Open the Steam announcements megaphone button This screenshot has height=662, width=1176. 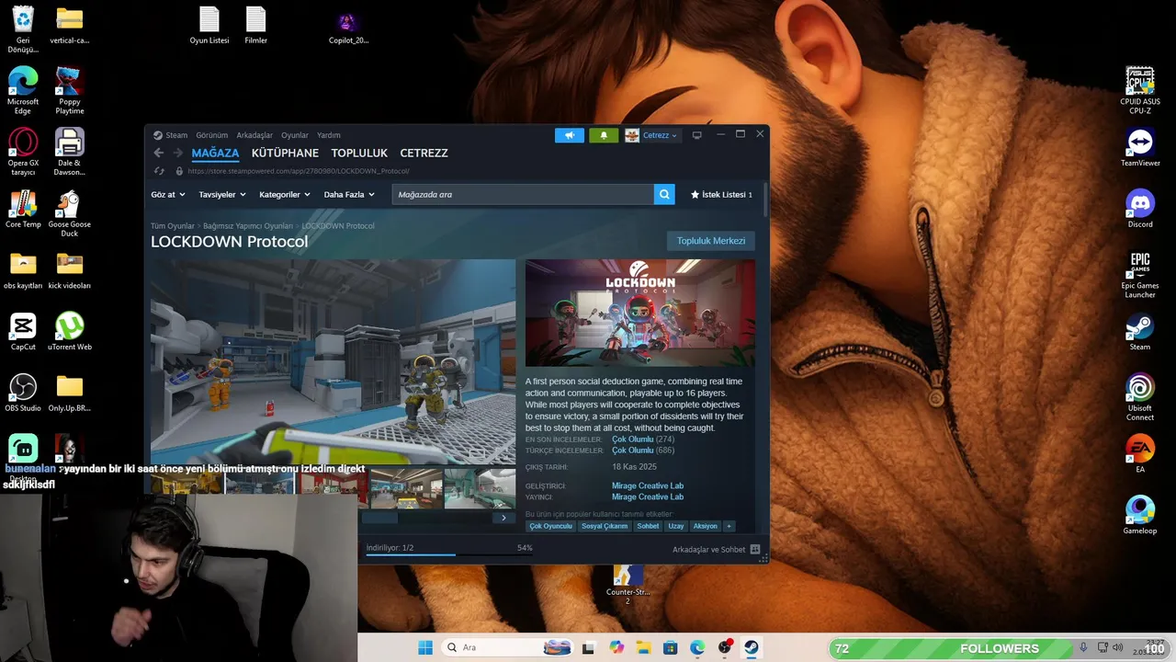pyautogui.click(x=570, y=135)
